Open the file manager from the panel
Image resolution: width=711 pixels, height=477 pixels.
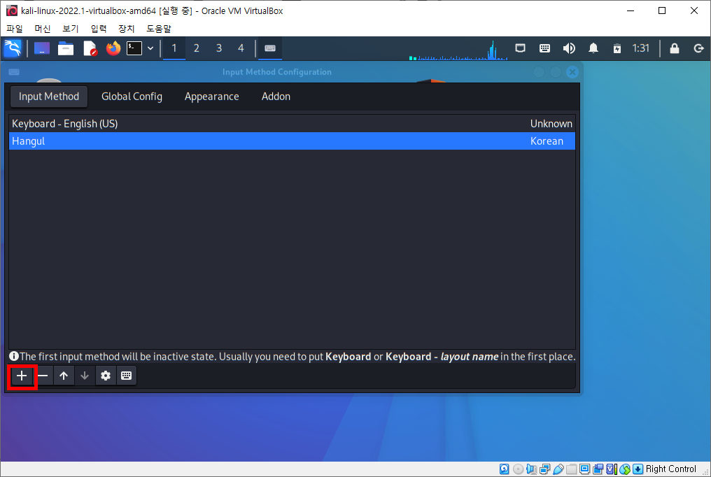[66, 48]
